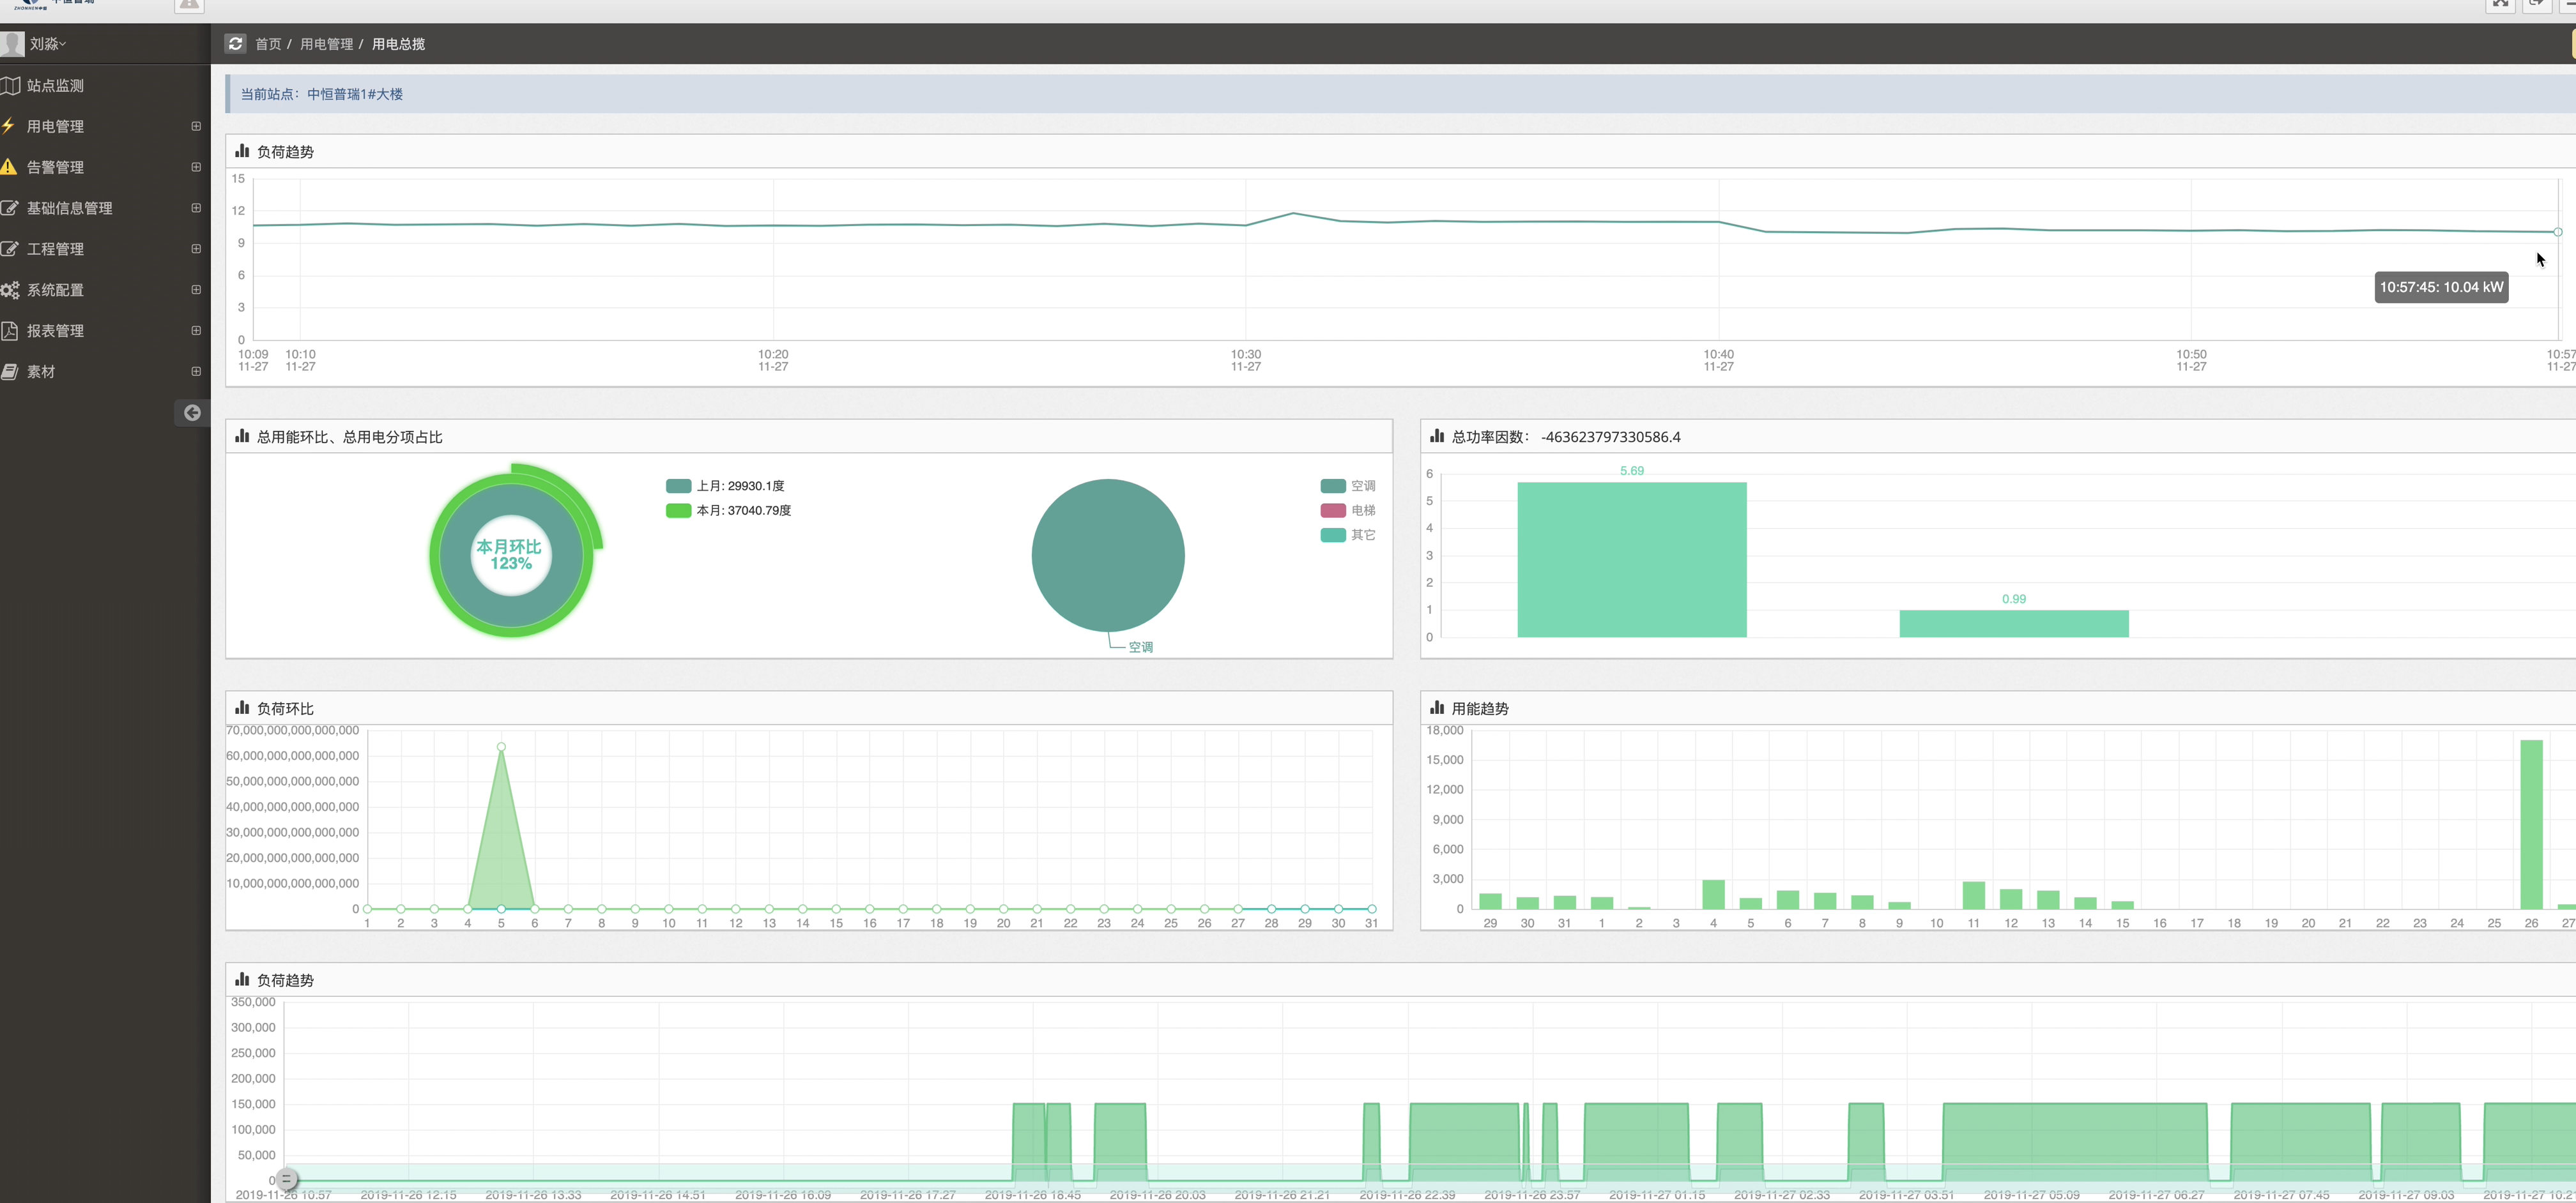Image resolution: width=2576 pixels, height=1203 pixels.
Task: Click the bar chart icon beside top 负荷趋势
Action: (x=242, y=151)
